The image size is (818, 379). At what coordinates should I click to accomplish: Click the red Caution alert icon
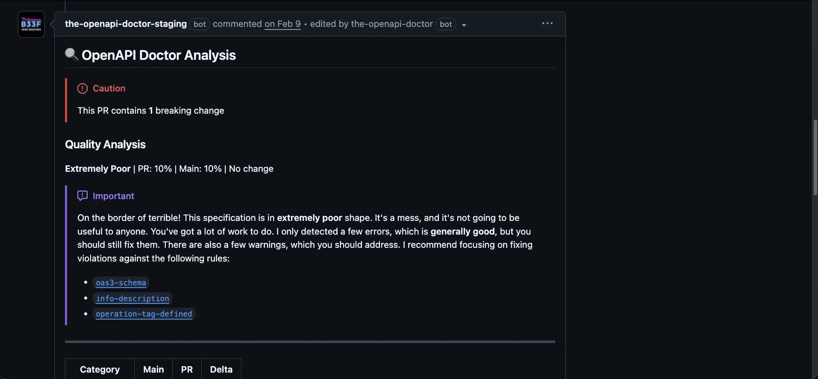82,88
